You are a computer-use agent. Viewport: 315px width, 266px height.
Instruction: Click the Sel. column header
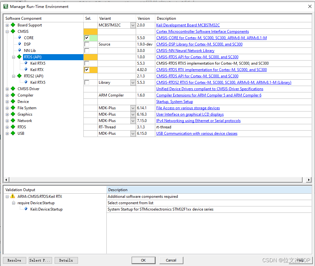(x=90, y=18)
